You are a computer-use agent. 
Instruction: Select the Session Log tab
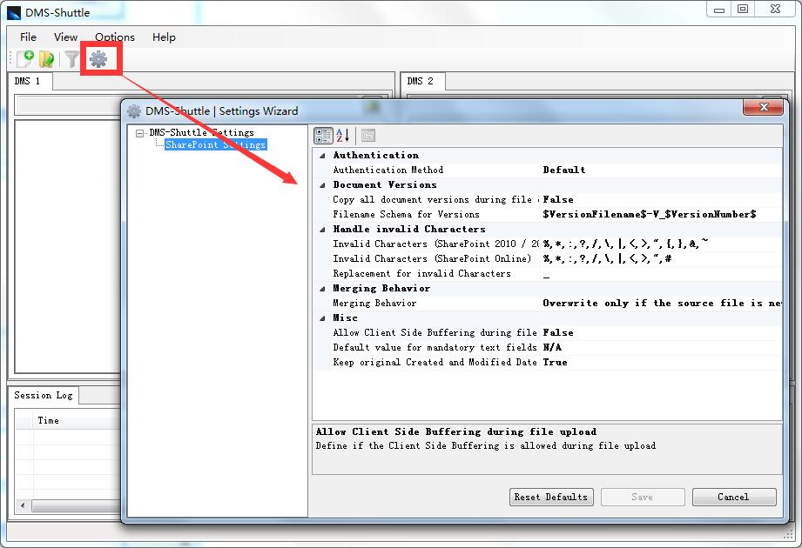coord(44,395)
